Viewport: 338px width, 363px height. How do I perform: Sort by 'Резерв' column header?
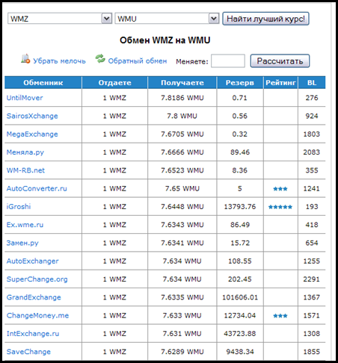point(240,83)
